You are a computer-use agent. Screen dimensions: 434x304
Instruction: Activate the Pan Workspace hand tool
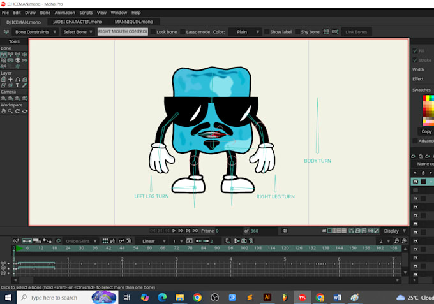pos(4,111)
